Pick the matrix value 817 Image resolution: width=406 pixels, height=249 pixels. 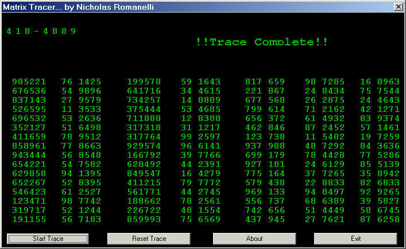pos(253,82)
